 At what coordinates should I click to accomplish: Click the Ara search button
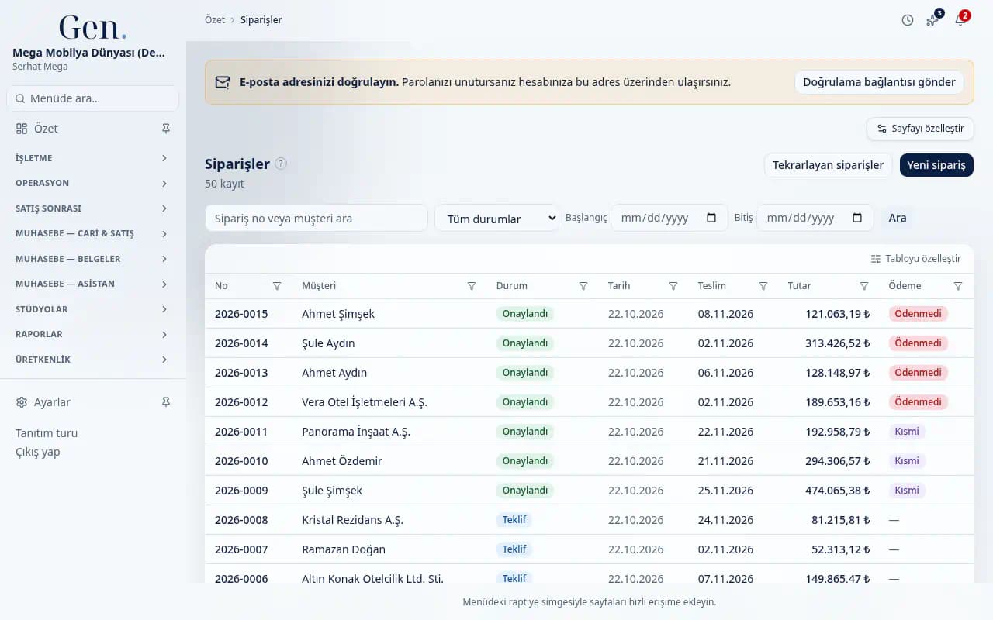click(x=898, y=218)
